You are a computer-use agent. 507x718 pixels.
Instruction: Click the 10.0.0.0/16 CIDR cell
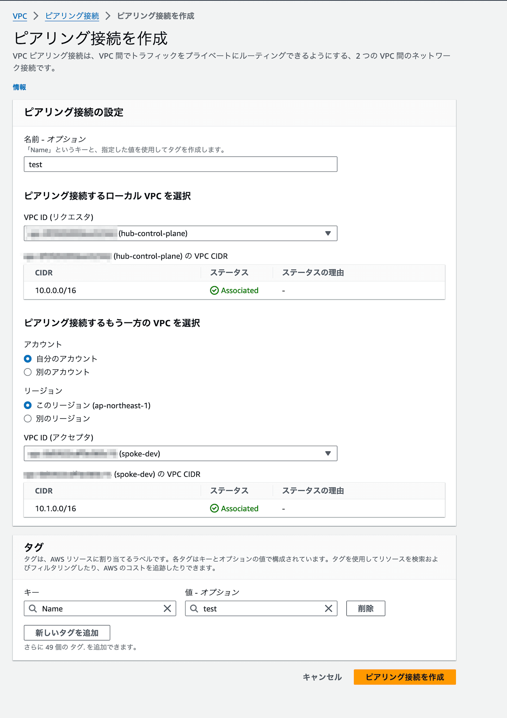(x=56, y=290)
